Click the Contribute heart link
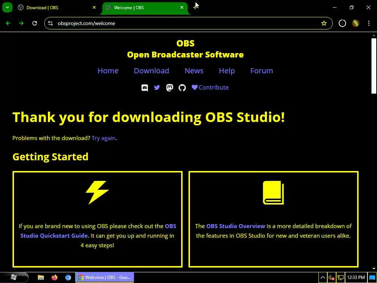This screenshot has height=283, width=377. (210, 87)
